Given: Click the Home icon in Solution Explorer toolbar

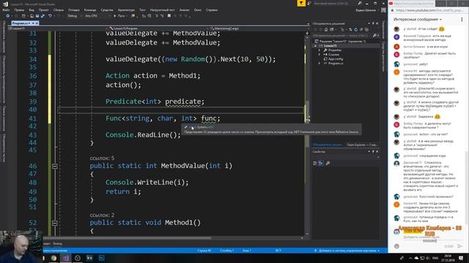Looking at the screenshot, I should click(x=326, y=29).
